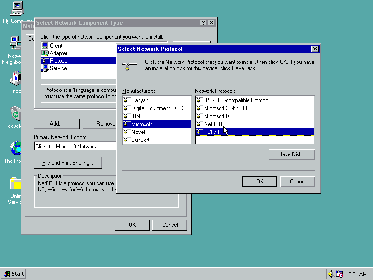Click the Primary Network Logon combo box
This screenshot has width=373, height=280.
pos(75,147)
